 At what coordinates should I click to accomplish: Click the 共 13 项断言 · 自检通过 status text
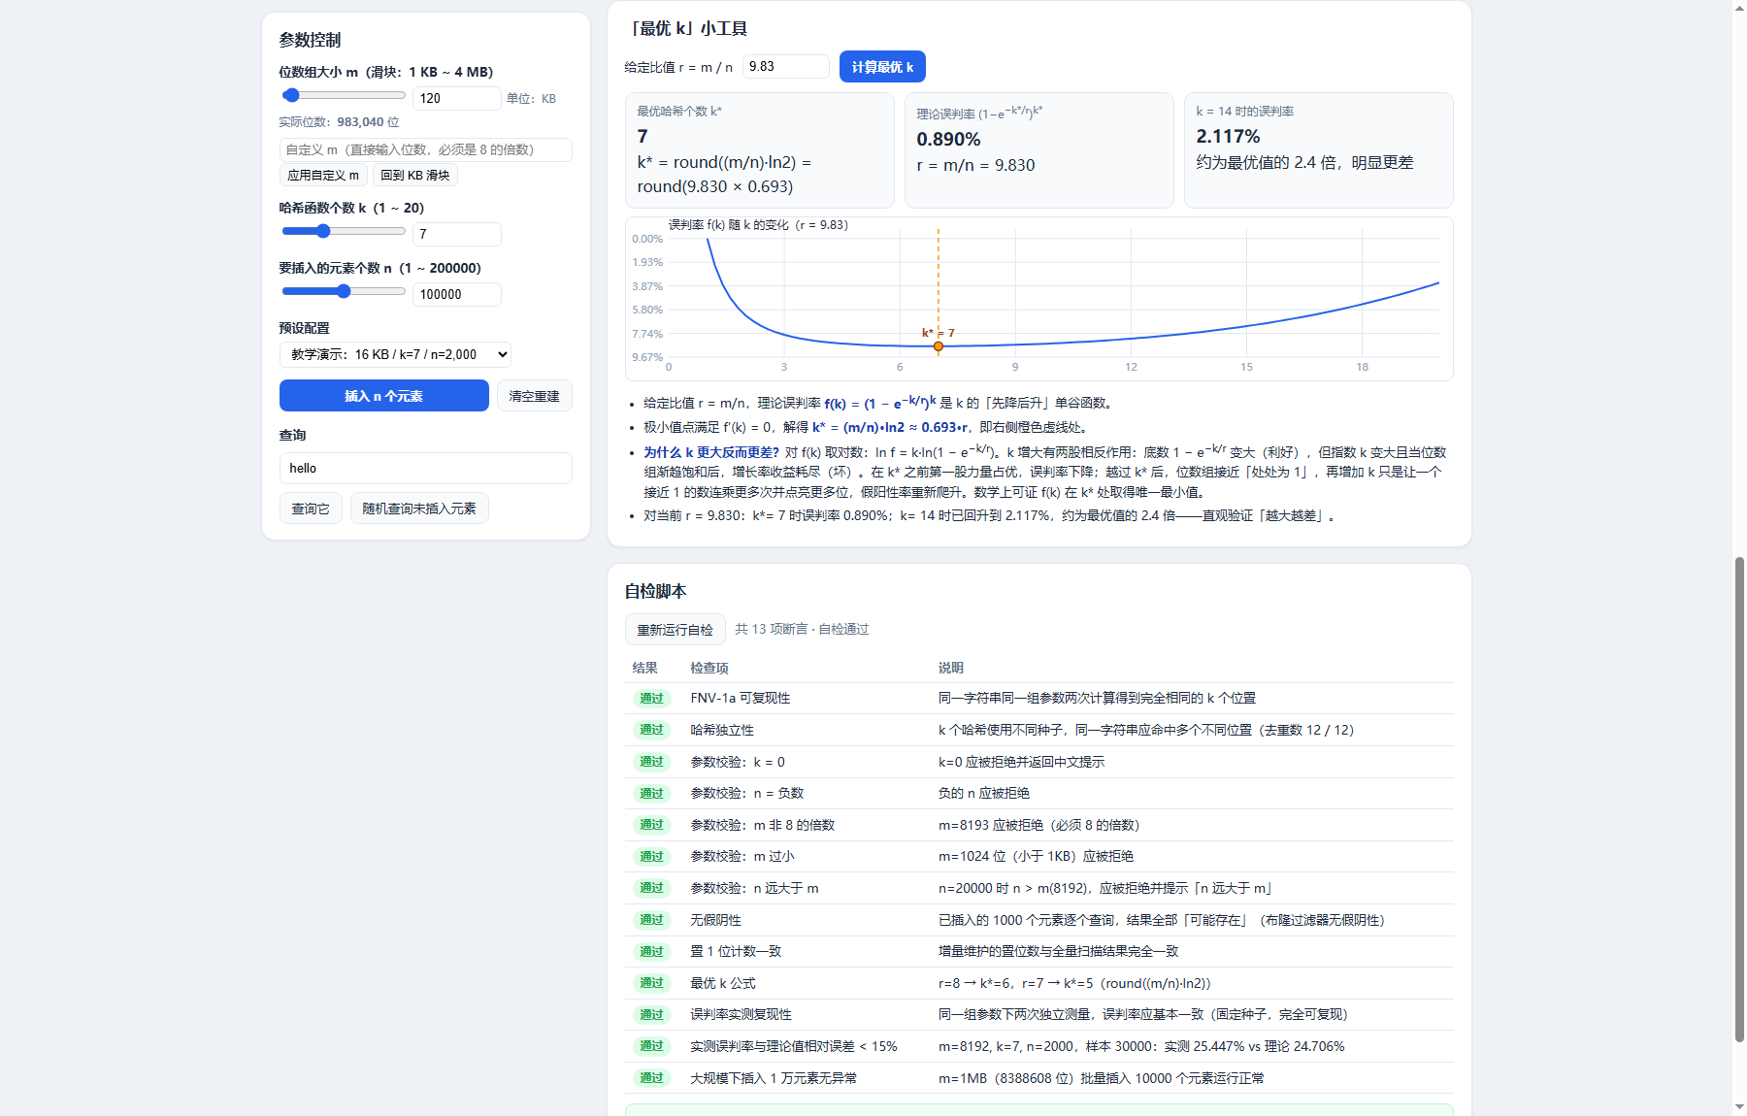click(802, 629)
